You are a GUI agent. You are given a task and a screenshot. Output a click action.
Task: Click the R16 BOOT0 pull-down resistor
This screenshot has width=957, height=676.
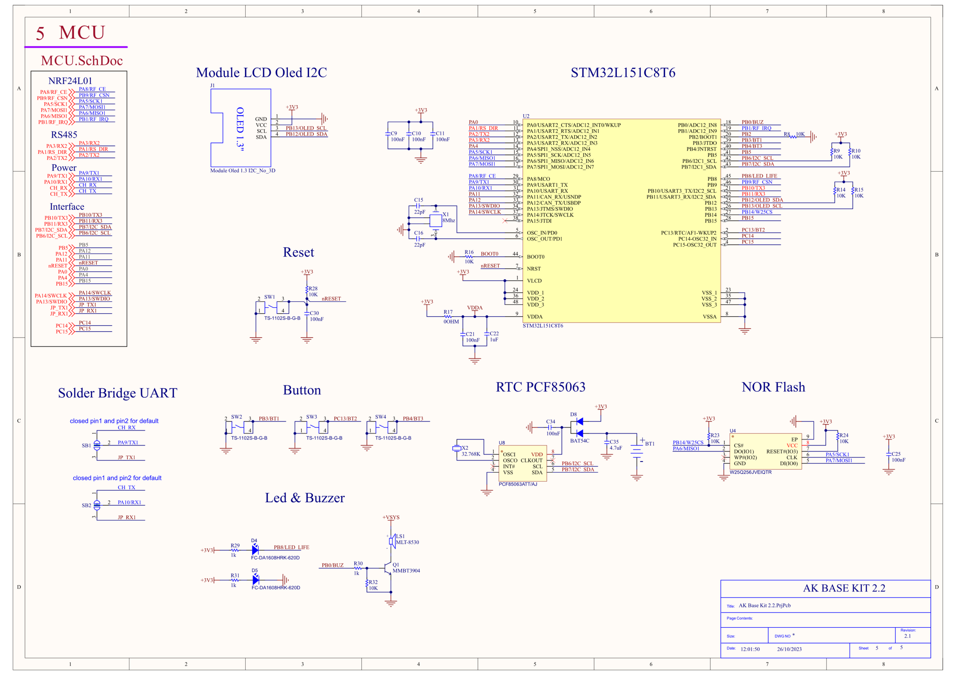(469, 257)
